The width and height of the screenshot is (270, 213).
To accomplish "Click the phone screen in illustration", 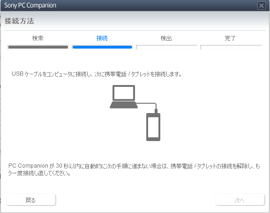I will tap(153, 127).
